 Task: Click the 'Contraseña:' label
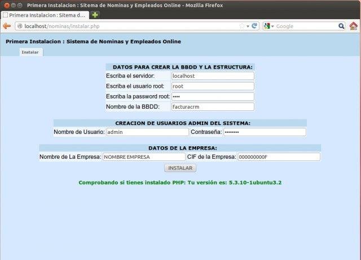pyautogui.click(x=206, y=132)
